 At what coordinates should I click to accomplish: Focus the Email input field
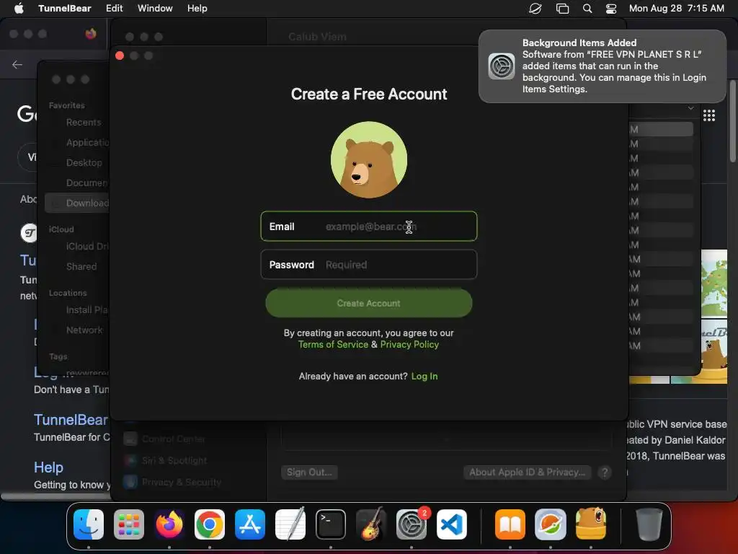pos(368,227)
